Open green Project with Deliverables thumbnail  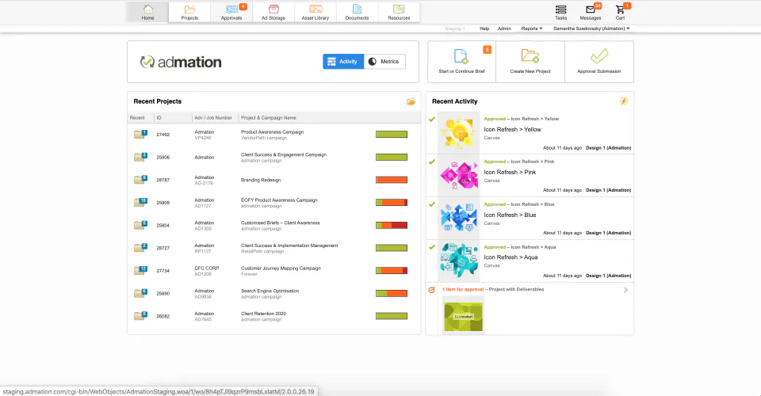[464, 317]
